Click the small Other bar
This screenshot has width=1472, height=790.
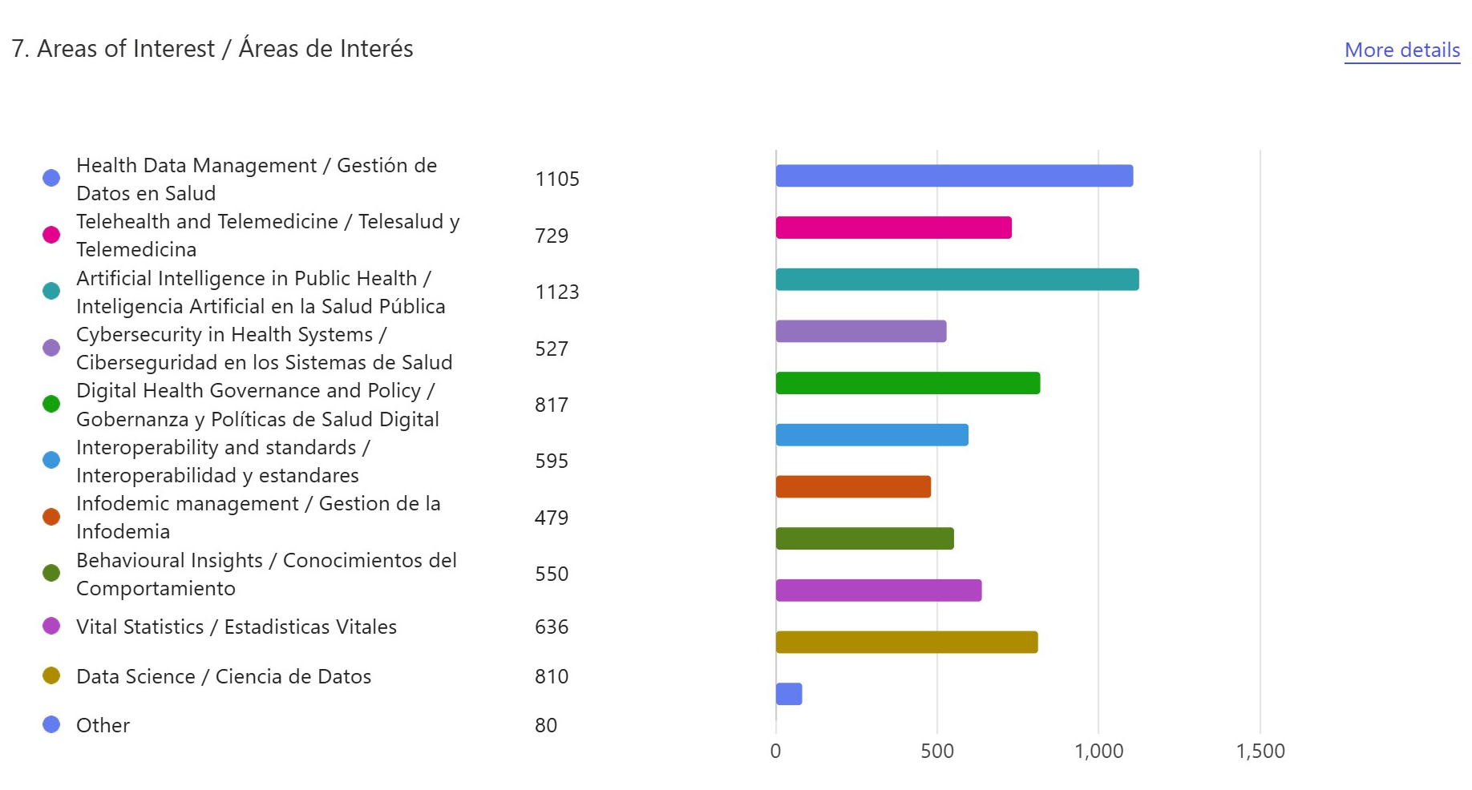[x=788, y=694]
